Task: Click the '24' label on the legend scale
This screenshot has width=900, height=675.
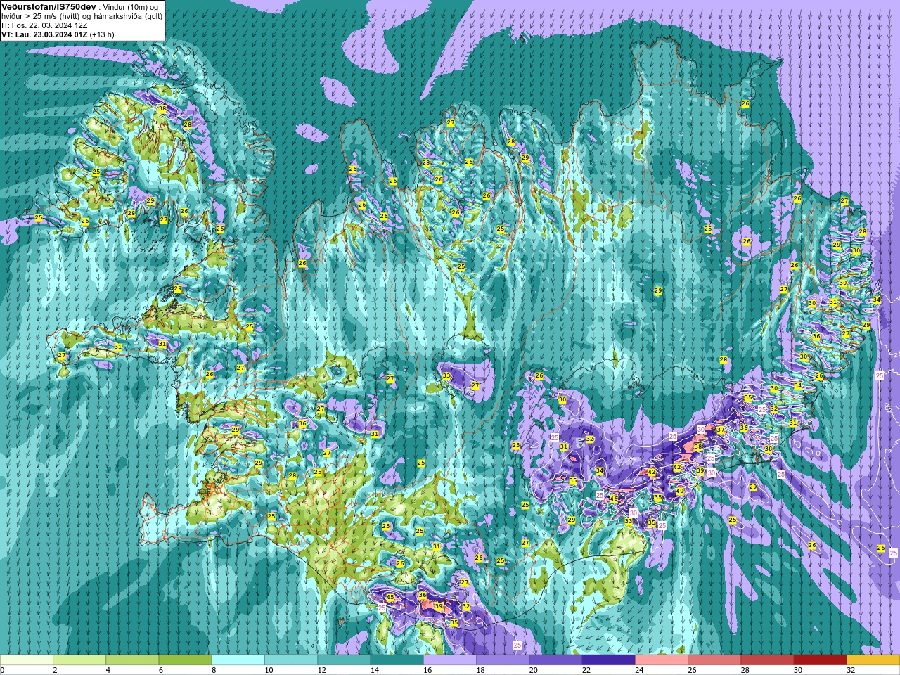Action: (639, 670)
